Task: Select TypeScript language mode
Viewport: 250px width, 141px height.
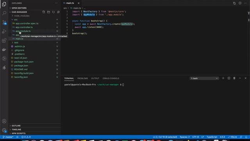Action: [212, 137]
